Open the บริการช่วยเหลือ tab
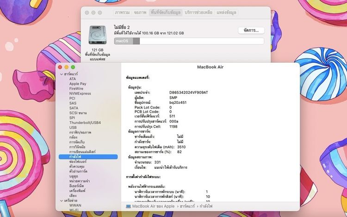Viewport: 347px width, 217px height. [x=198, y=13]
